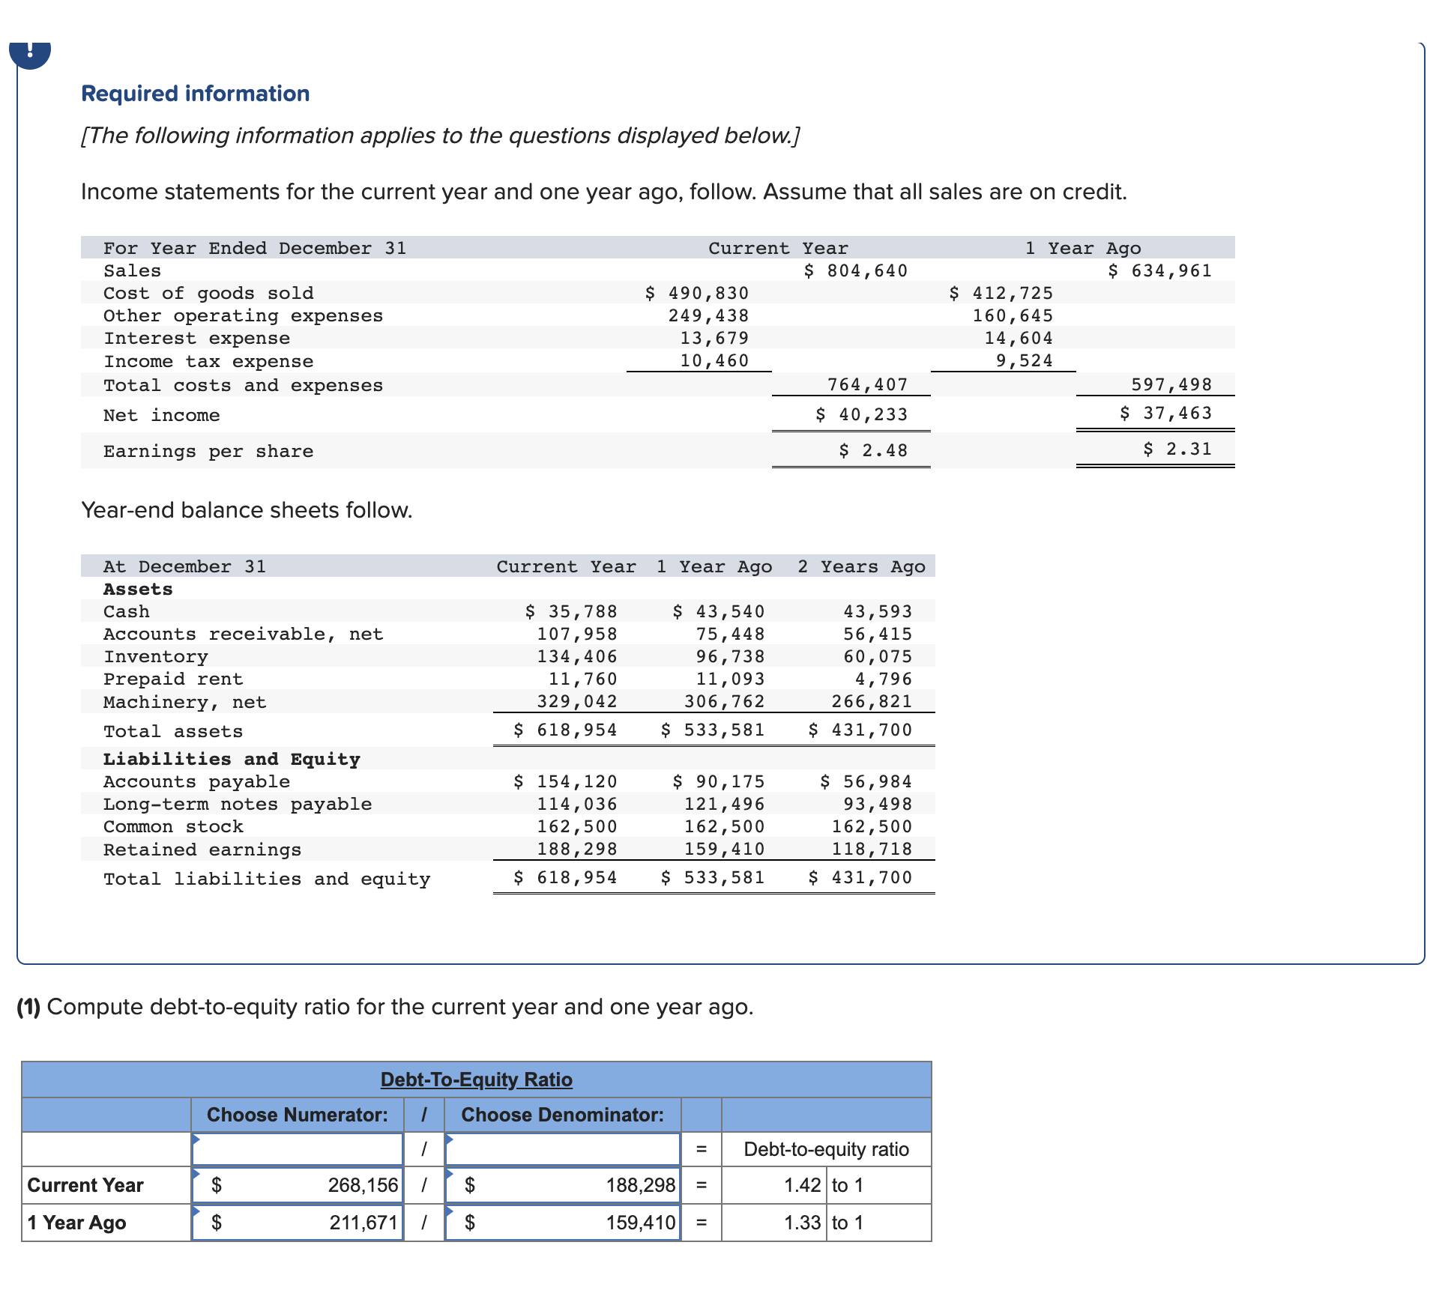The width and height of the screenshot is (1451, 1293).
Task: Click the Liabilities and Equity heading
Action: tap(232, 759)
